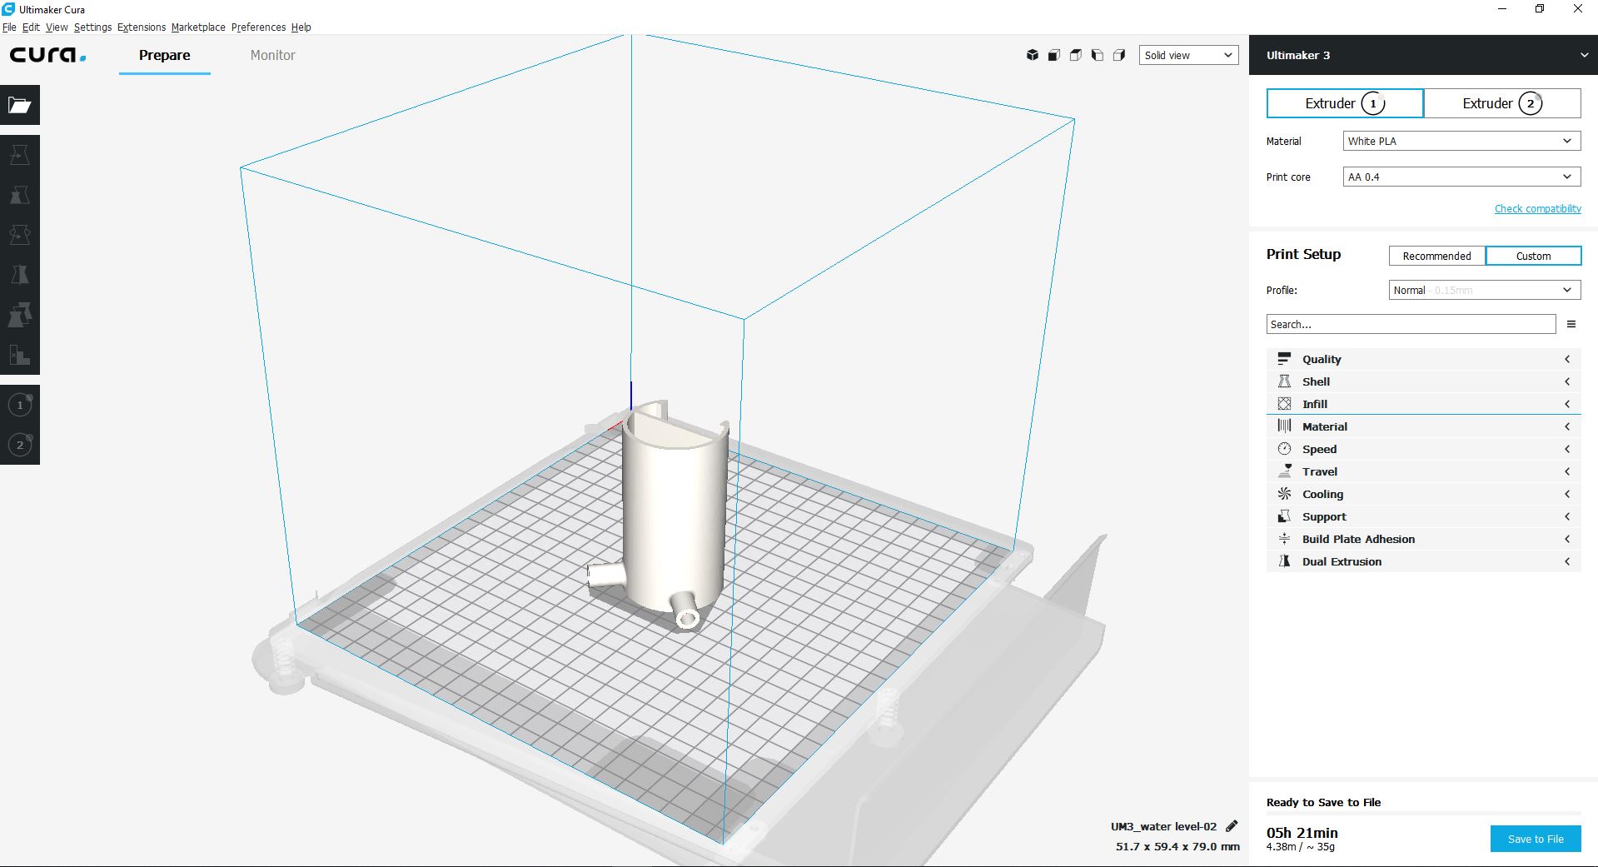The image size is (1598, 867).
Task: Select Extruder 2 tab
Action: pyautogui.click(x=1502, y=103)
